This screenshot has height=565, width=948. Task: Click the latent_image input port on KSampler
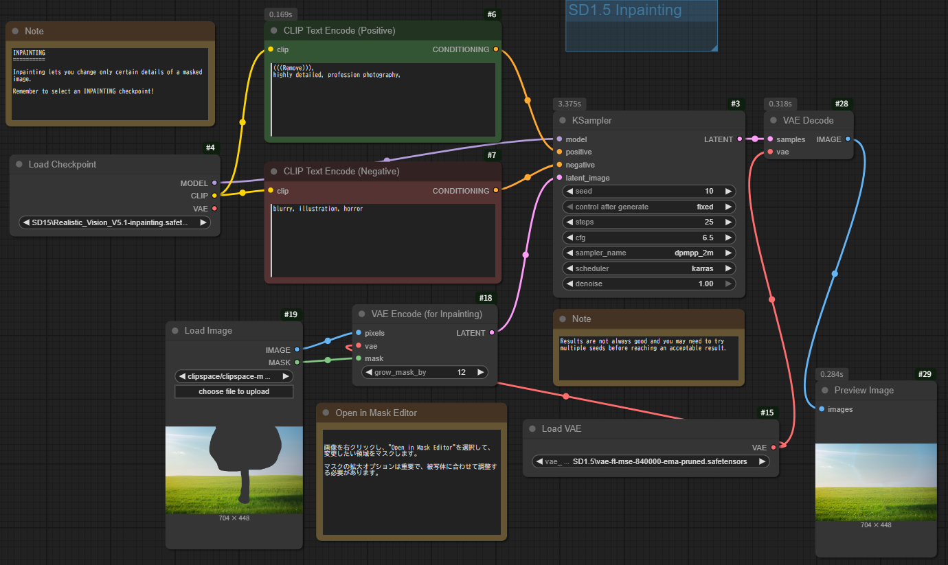coord(559,178)
